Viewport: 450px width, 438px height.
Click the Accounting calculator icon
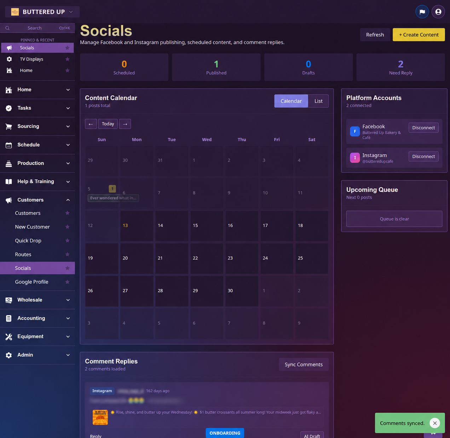click(x=9, y=318)
